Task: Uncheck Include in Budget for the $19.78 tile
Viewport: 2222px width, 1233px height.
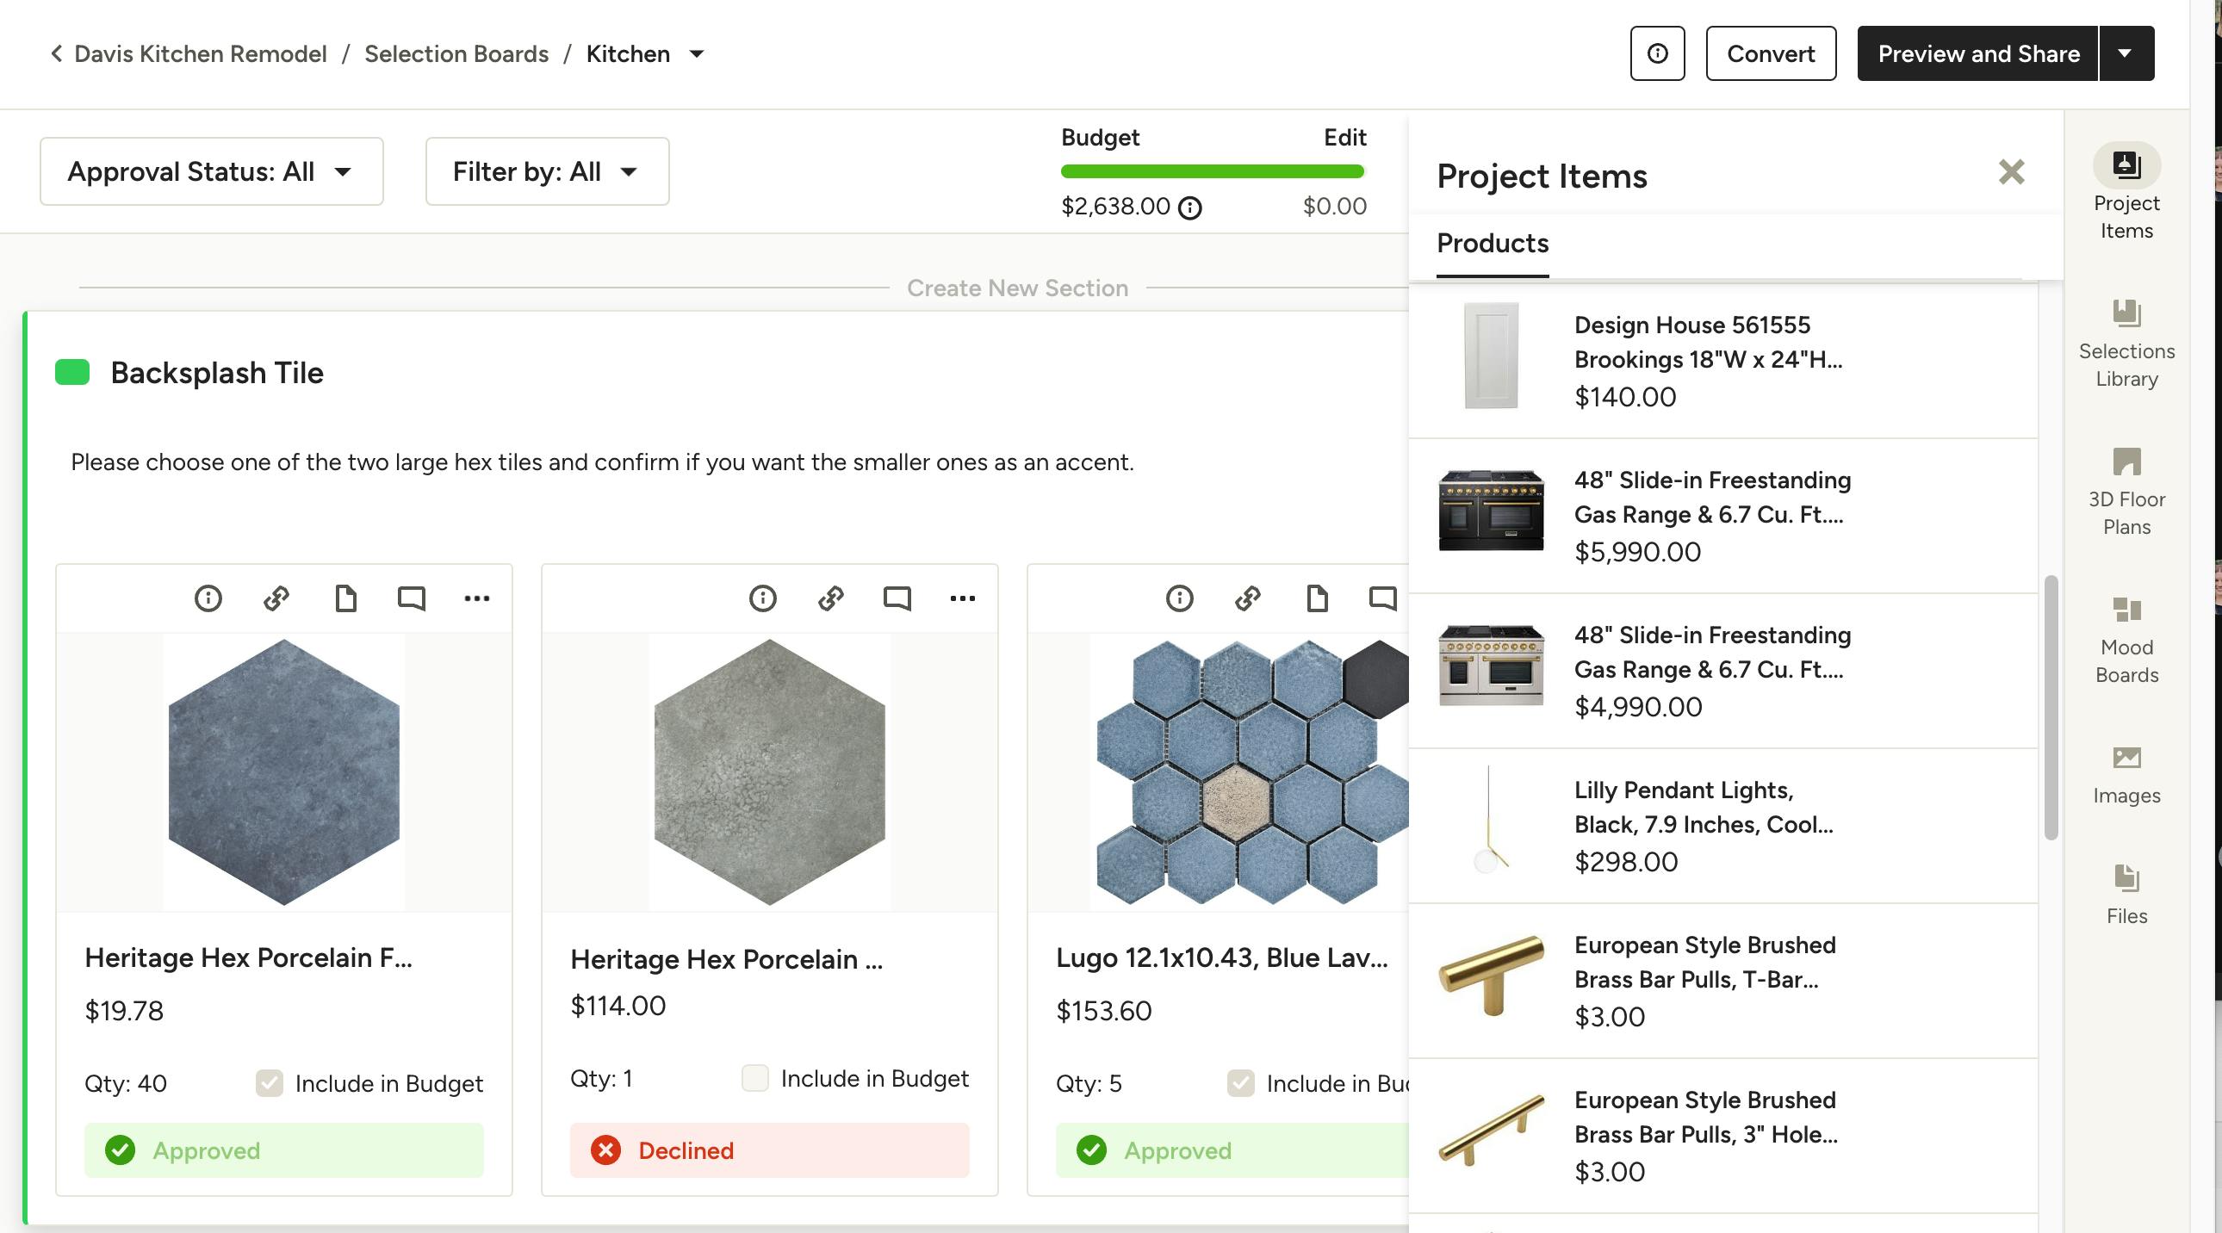Action: [268, 1084]
